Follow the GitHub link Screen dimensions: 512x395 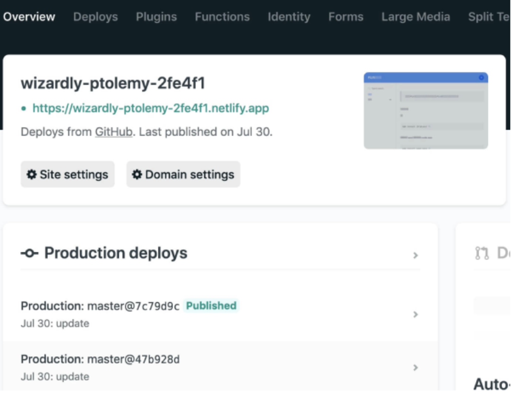[113, 132]
